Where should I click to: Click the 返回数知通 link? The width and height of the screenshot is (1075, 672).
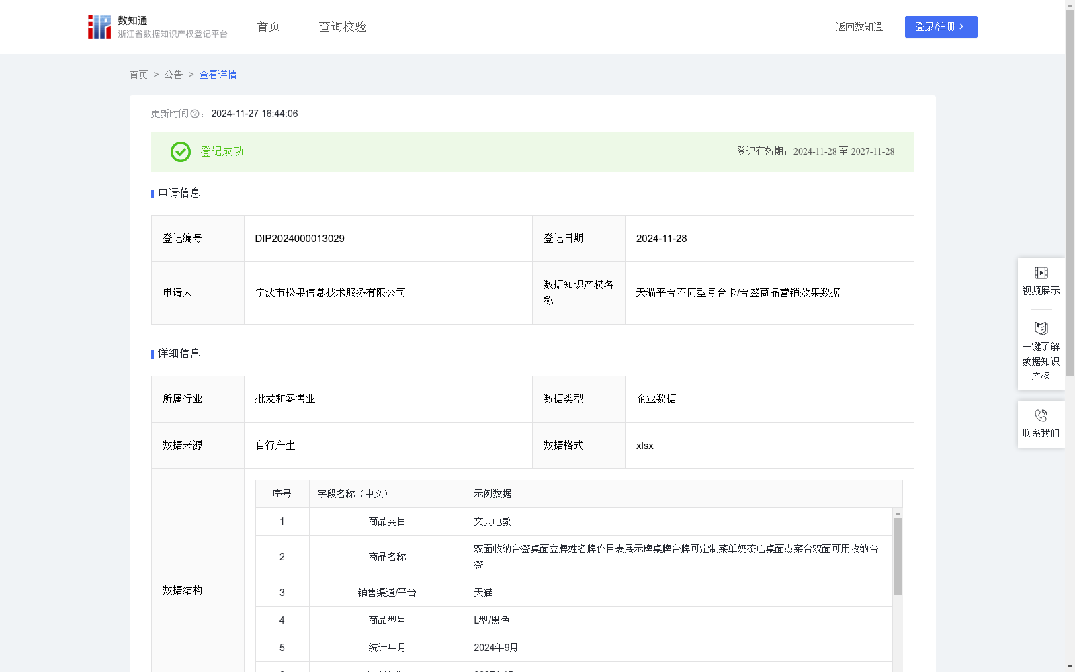point(859,27)
